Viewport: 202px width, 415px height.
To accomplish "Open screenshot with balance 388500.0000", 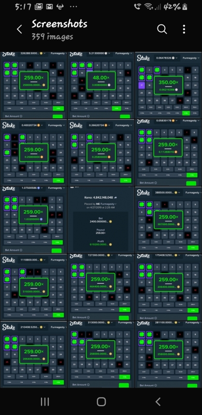I will [168, 219].
